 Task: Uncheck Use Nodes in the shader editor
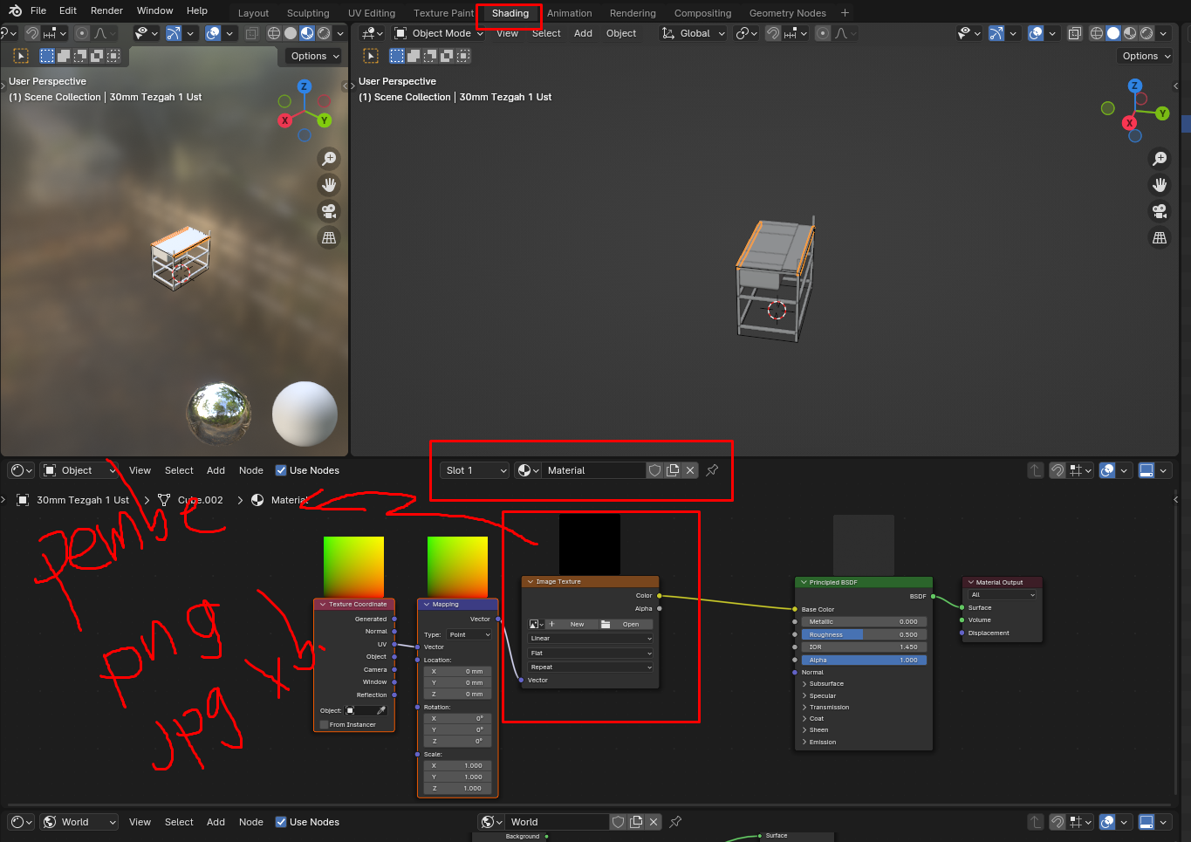(x=281, y=470)
